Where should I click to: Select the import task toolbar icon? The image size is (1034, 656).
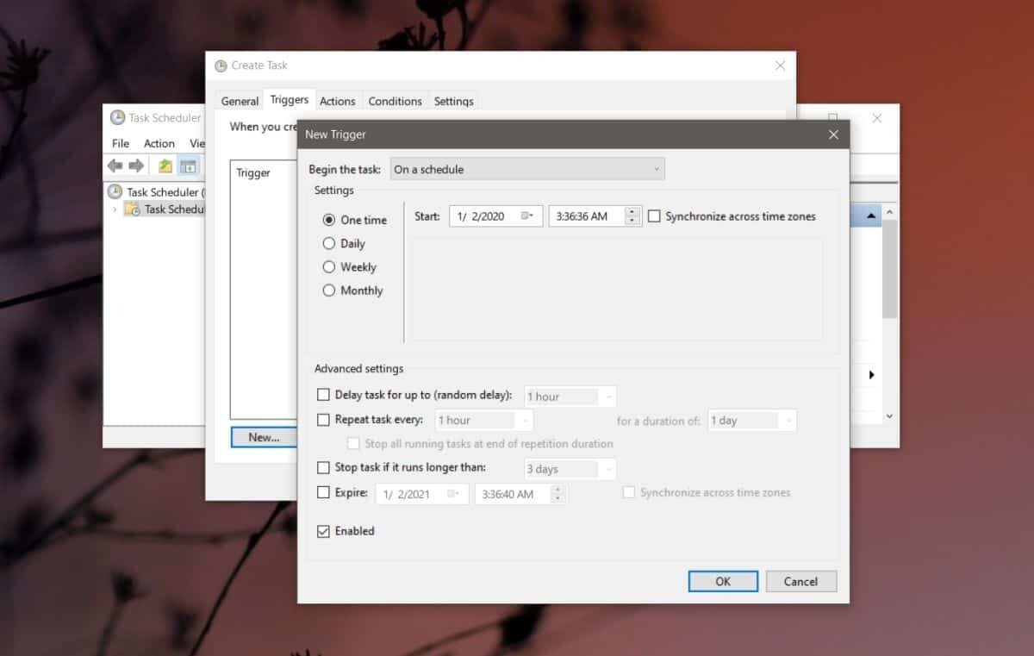164,166
